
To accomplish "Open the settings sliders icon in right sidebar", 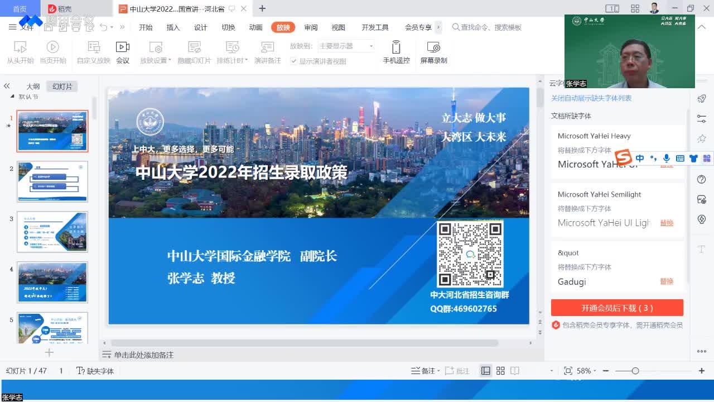I will tap(702, 118).
